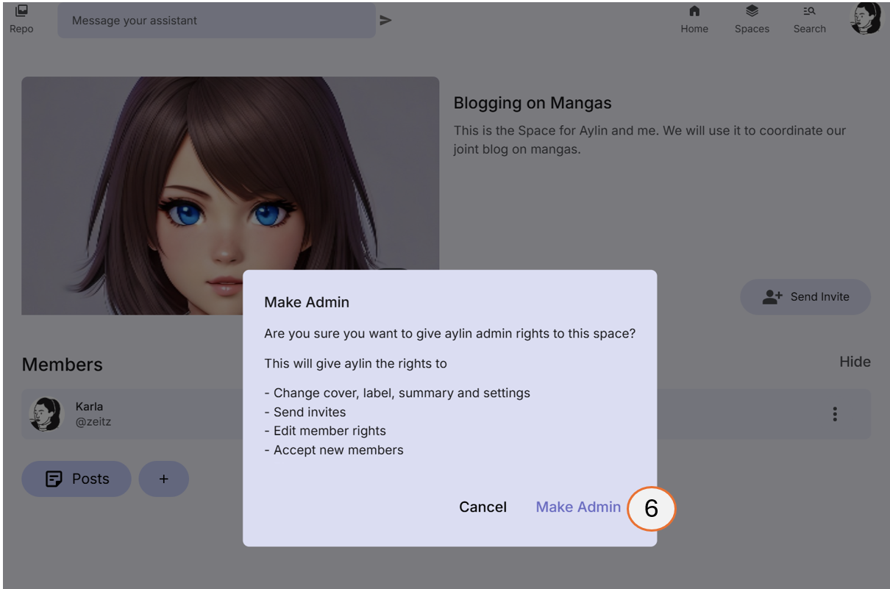
Task: Select the Blogging on Mangas title
Action: point(533,103)
